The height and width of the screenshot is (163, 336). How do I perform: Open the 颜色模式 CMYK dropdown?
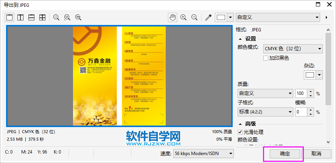pos(293,49)
